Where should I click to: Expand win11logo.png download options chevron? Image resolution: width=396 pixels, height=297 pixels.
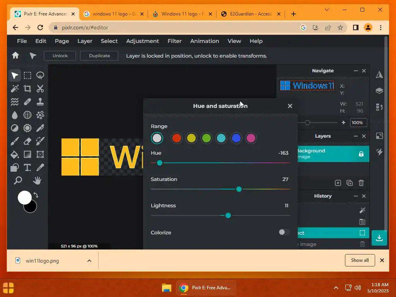[89, 261]
